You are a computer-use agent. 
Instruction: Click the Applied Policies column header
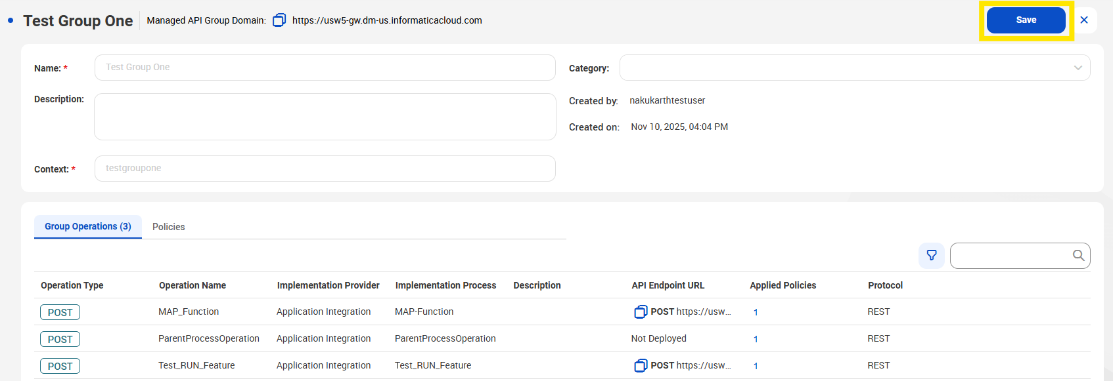(783, 285)
